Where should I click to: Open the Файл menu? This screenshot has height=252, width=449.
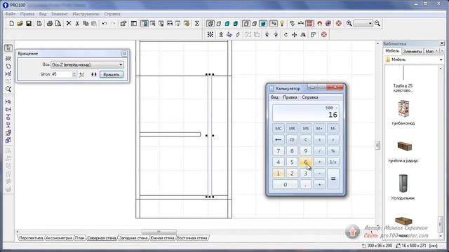(11, 14)
